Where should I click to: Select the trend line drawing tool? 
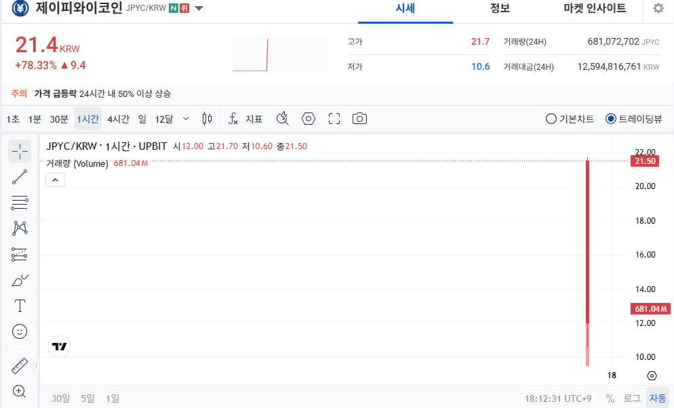(20, 177)
